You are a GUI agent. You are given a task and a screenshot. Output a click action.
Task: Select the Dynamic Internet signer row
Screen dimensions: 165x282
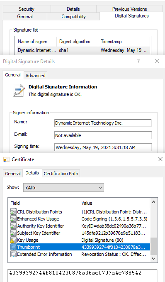click(83, 50)
